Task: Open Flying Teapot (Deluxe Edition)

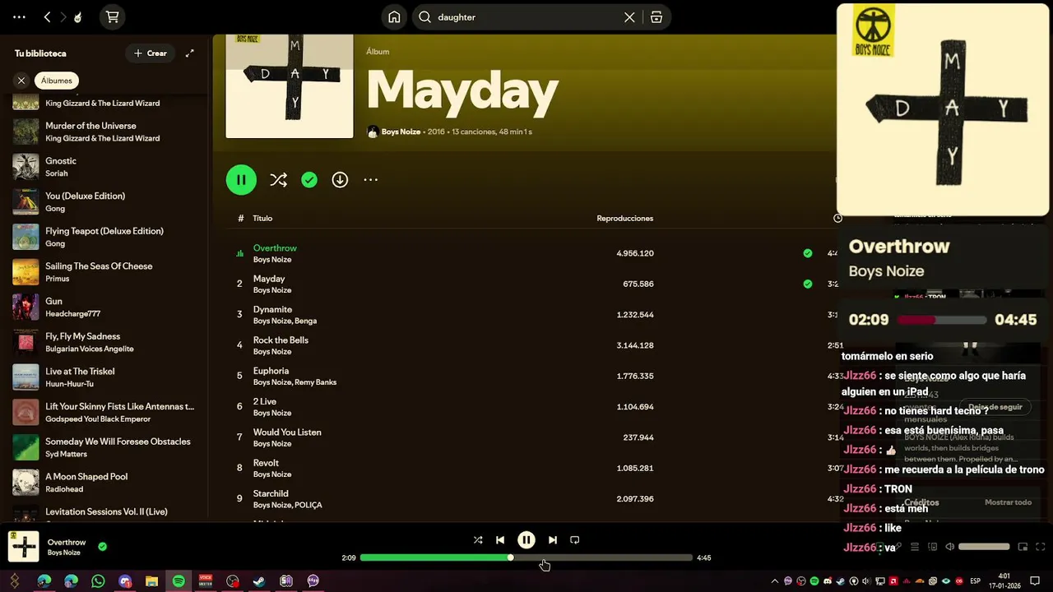Action: coord(104,237)
